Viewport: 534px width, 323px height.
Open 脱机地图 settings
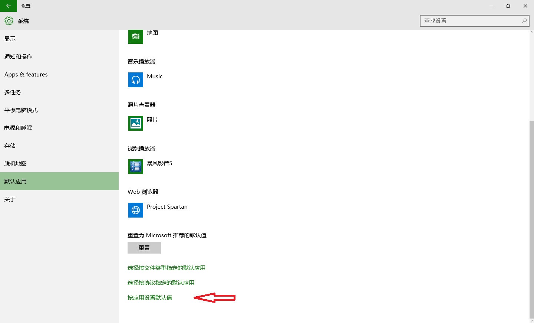[x=59, y=163]
